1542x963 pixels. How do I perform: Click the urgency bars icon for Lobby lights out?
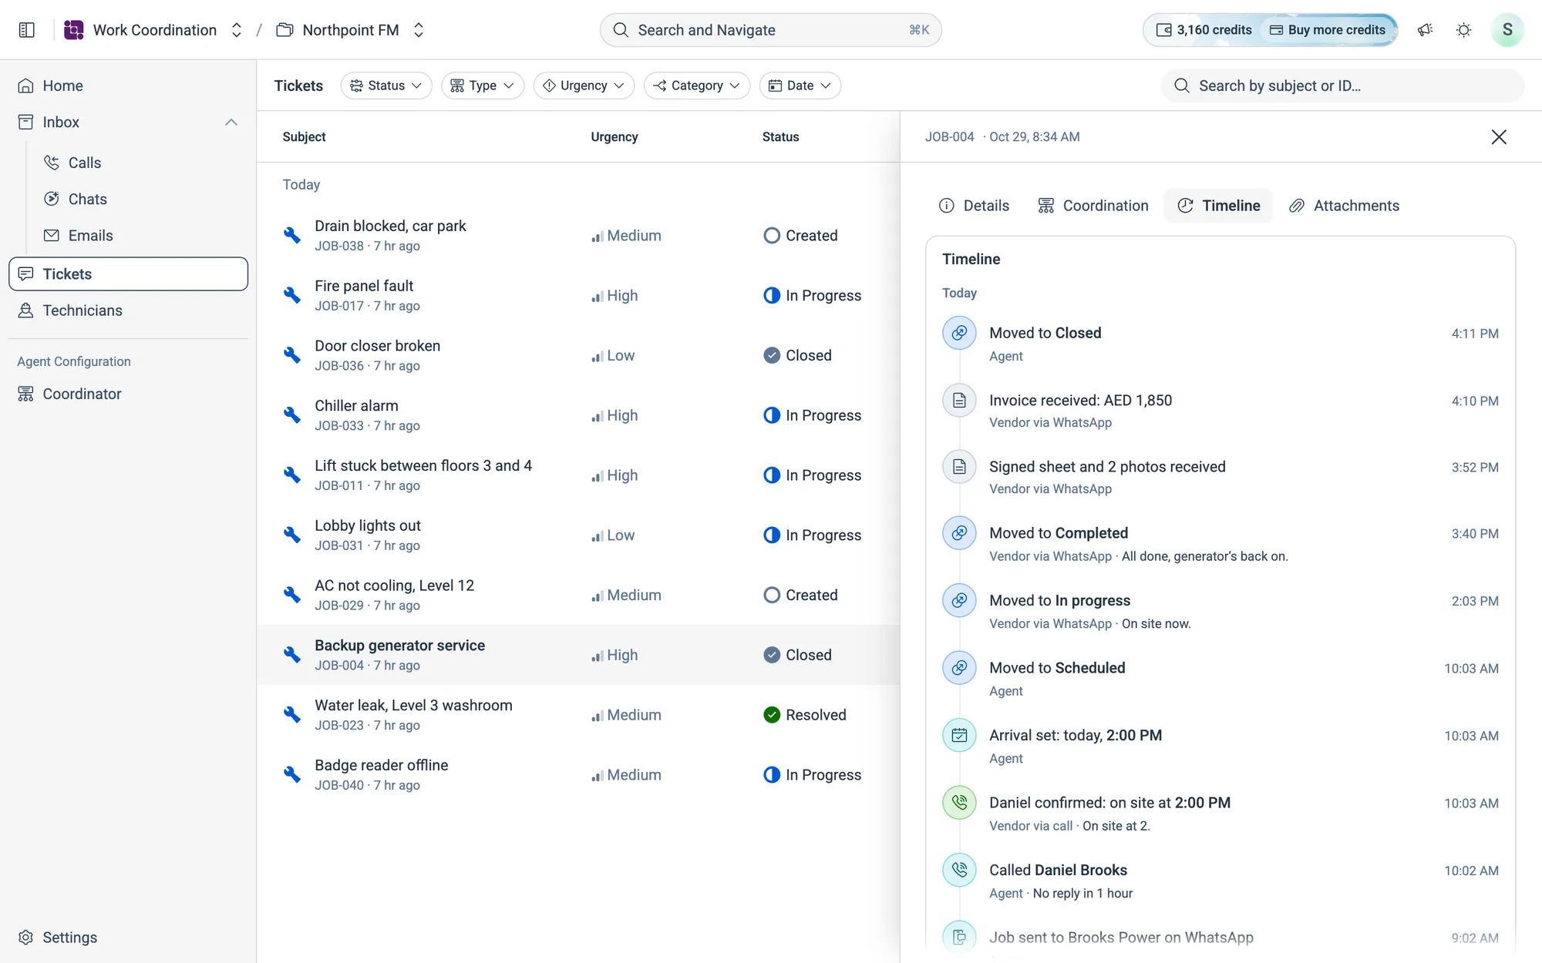[597, 536]
